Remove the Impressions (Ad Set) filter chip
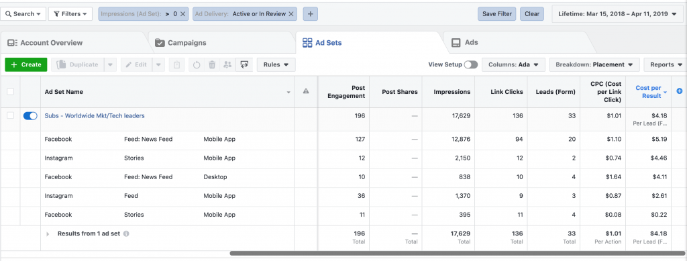The height and width of the screenshot is (261, 687). (x=182, y=14)
